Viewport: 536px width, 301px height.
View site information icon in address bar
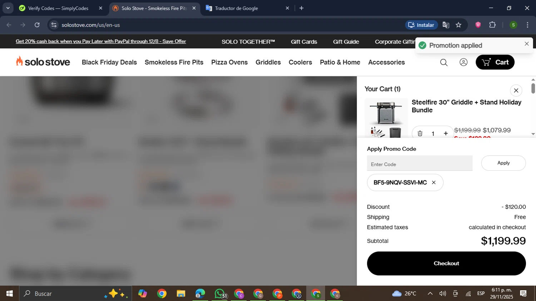coord(54,25)
